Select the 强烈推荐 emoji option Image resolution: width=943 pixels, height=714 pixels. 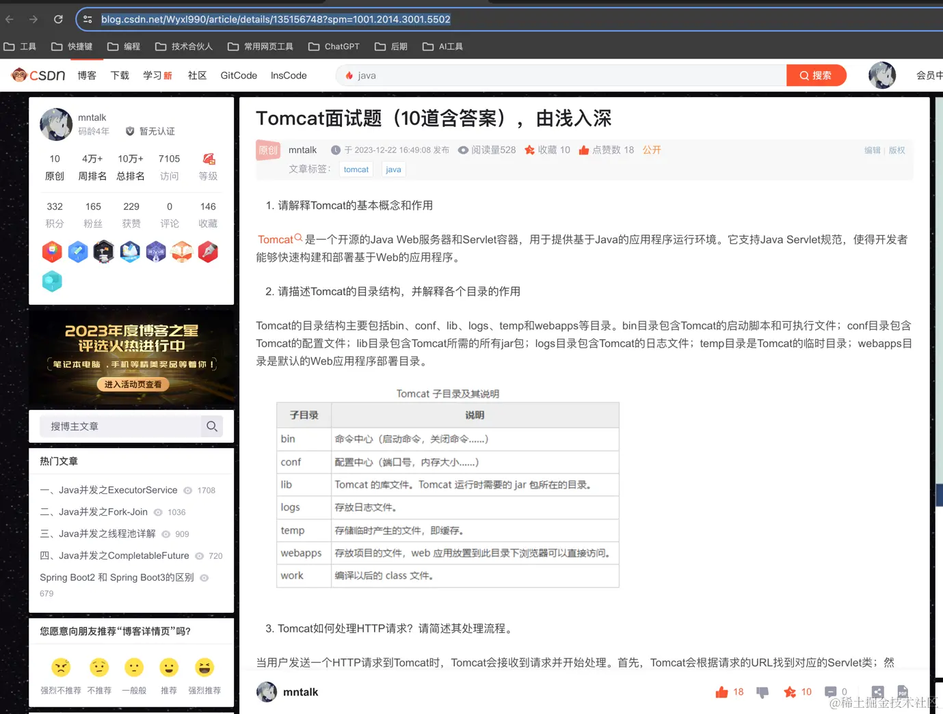(203, 668)
